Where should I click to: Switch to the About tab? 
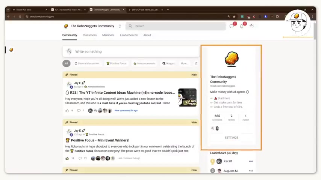click(147, 35)
